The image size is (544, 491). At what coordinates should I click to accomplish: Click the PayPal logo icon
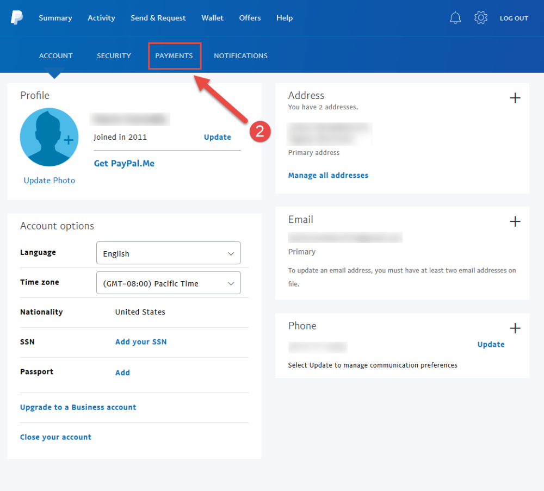(x=17, y=17)
